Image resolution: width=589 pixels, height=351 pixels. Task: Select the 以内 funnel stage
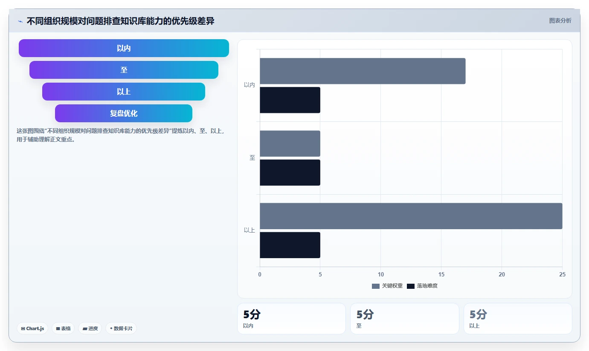tap(124, 48)
